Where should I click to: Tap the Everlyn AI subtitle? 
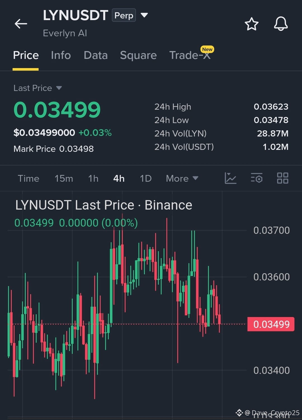pos(65,33)
